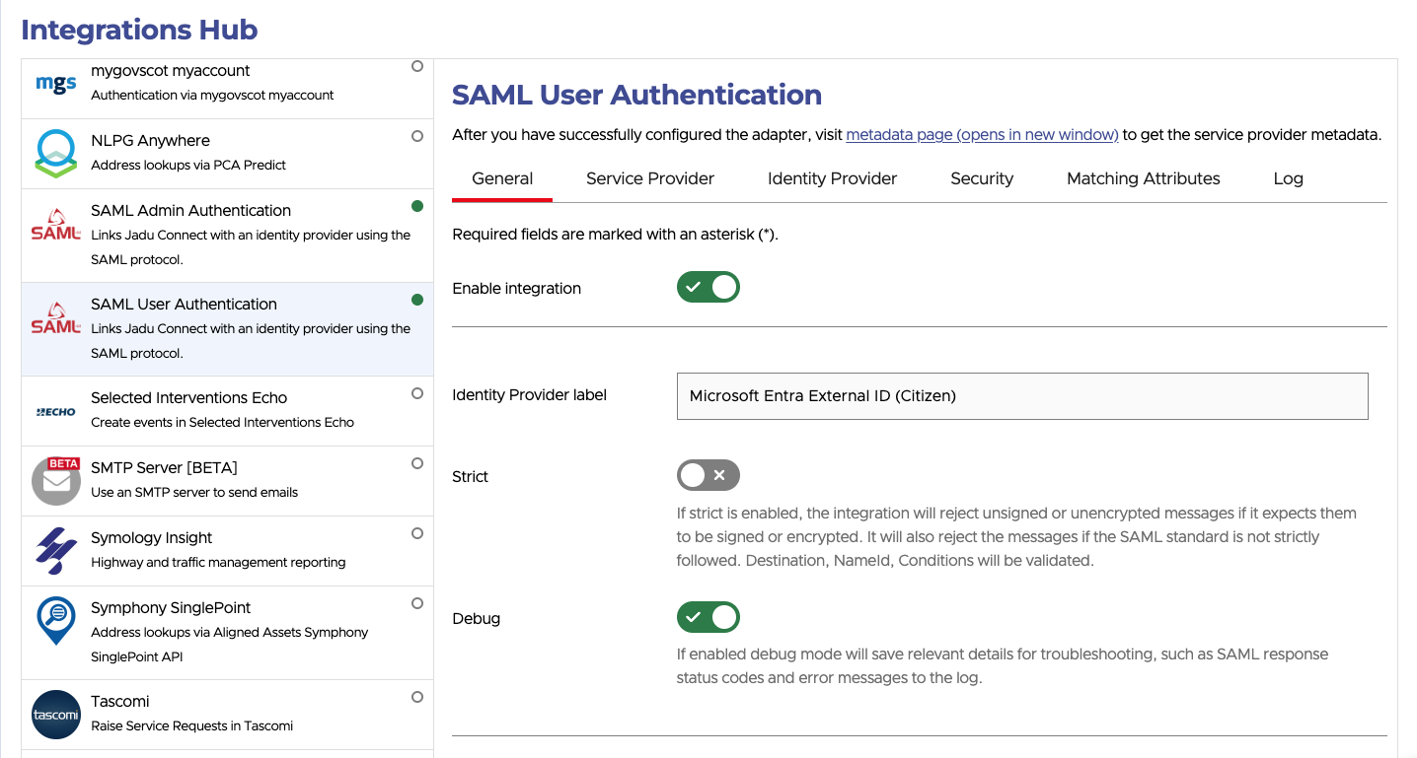Click the SMTP Server status circle
Viewport: 1417px width, 758px height.
416,462
